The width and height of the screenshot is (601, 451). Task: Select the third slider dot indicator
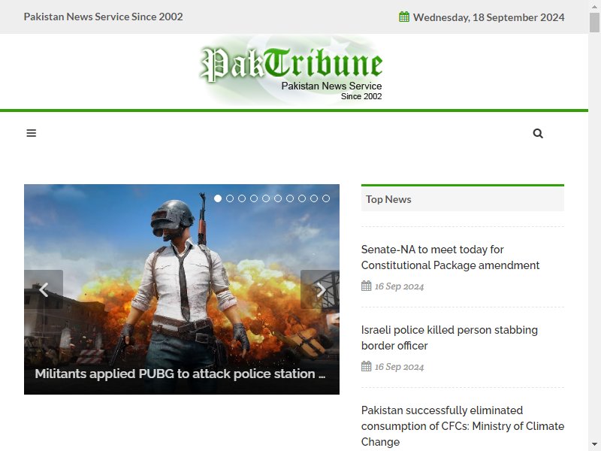point(242,198)
